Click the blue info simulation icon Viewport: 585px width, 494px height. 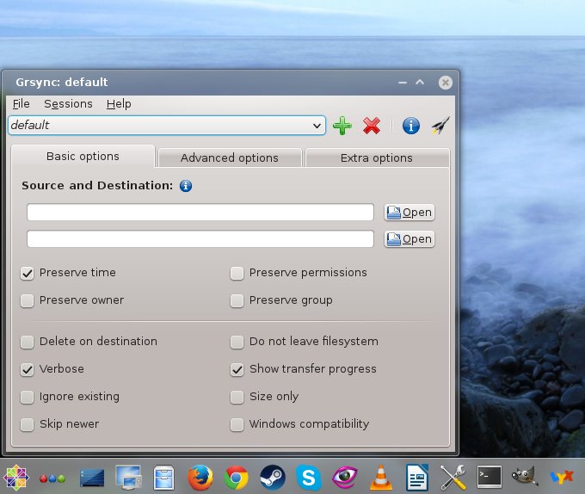[411, 126]
